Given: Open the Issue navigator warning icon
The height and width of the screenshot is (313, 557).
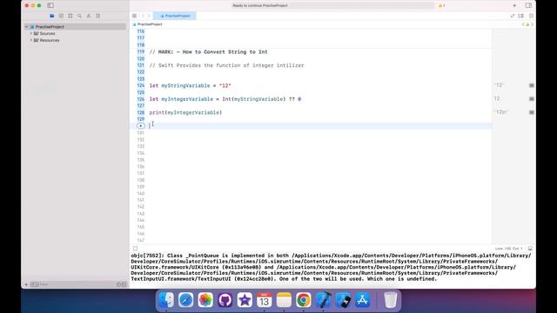Looking at the screenshot, I should [x=89, y=16].
